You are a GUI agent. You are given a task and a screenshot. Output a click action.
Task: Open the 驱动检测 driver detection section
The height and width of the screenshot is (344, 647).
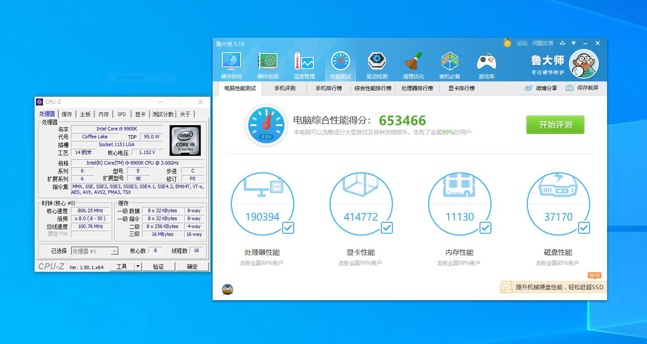[x=377, y=66]
